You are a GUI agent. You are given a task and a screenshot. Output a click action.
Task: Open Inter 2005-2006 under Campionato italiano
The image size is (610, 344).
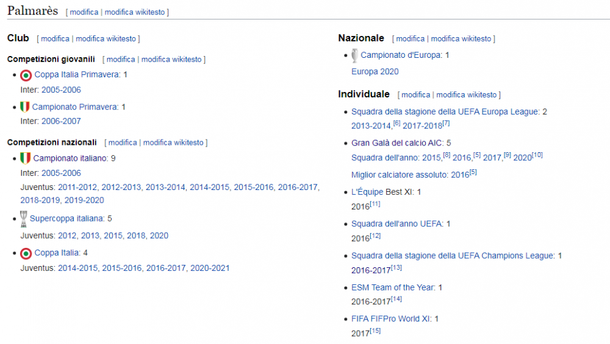coord(61,173)
